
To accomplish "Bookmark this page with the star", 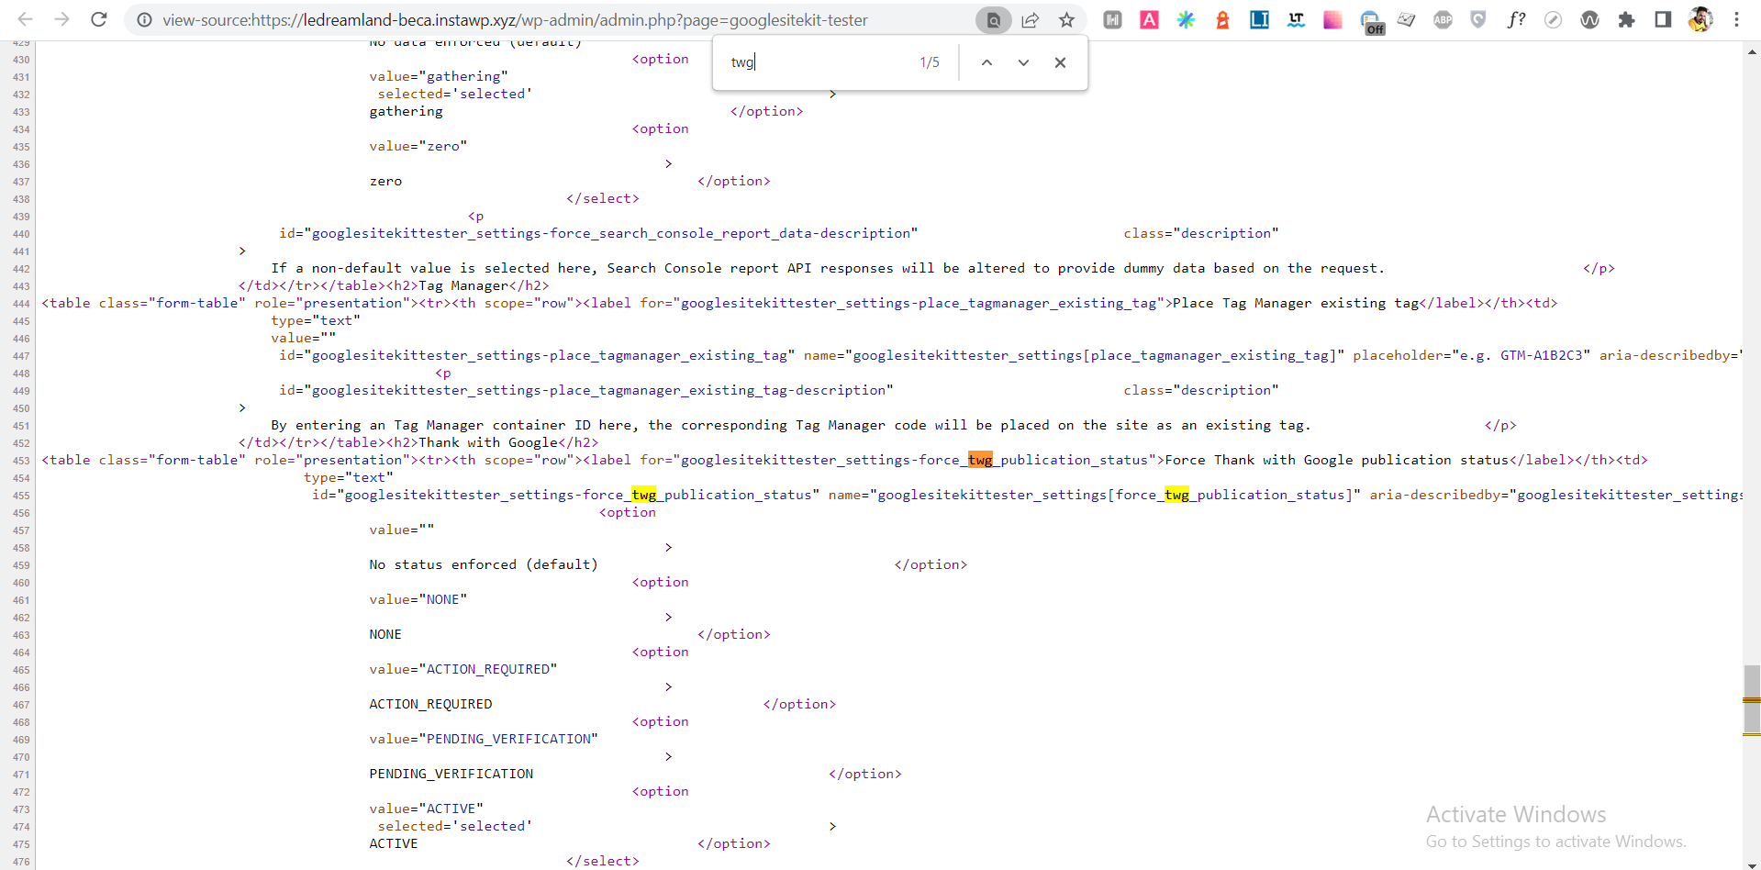I will click(1066, 19).
